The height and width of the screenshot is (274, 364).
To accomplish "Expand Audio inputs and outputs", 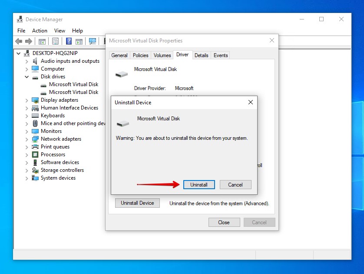I will (x=26, y=61).
